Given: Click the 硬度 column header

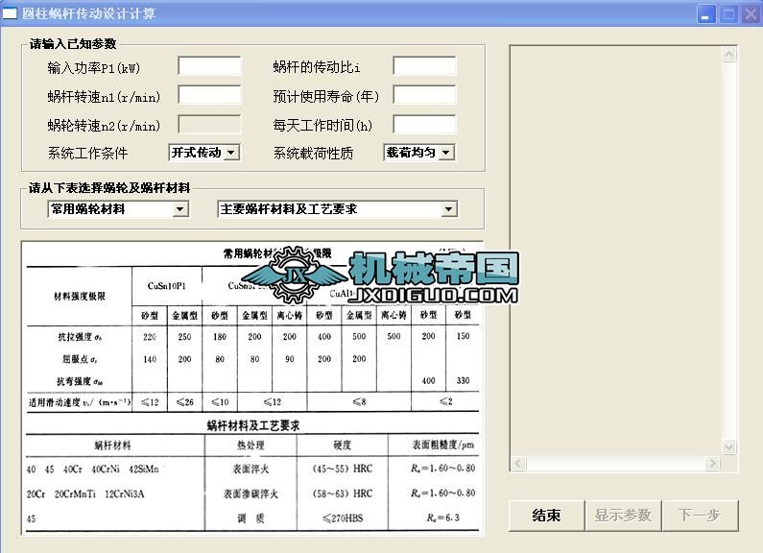Looking at the screenshot, I should point(342,445).
